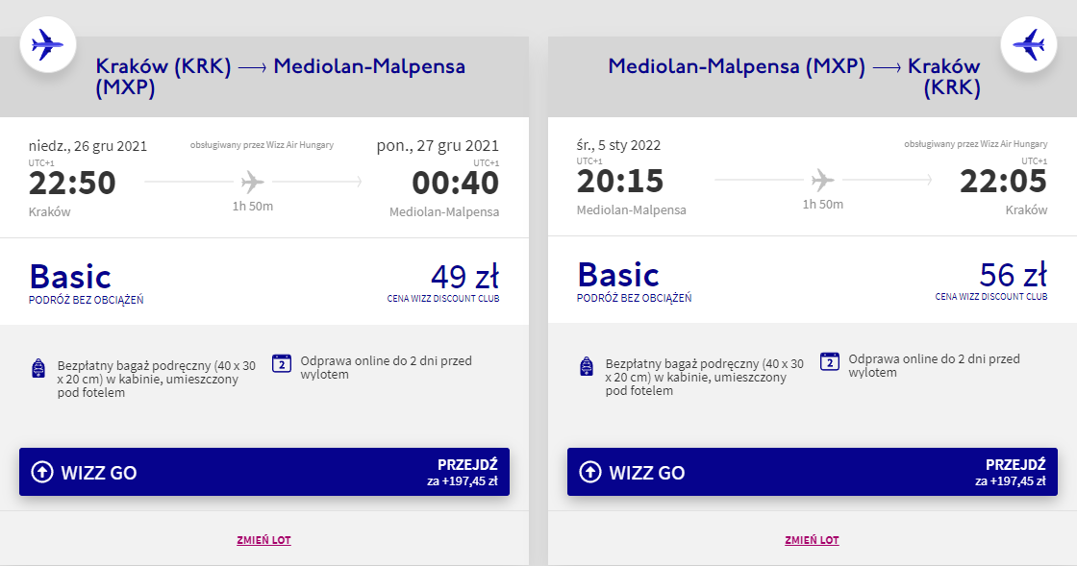Click the Basic fare title on outbound card
This screenshot has width=1077, height=566.
pos(70,277)
